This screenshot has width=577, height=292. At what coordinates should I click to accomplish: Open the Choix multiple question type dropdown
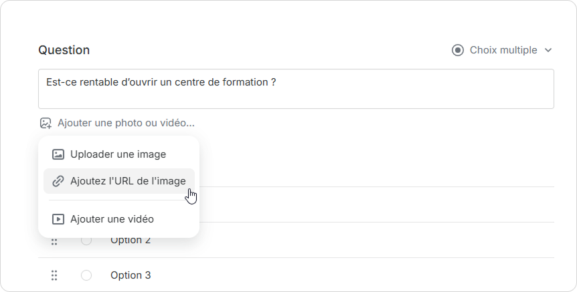[503, 50]
